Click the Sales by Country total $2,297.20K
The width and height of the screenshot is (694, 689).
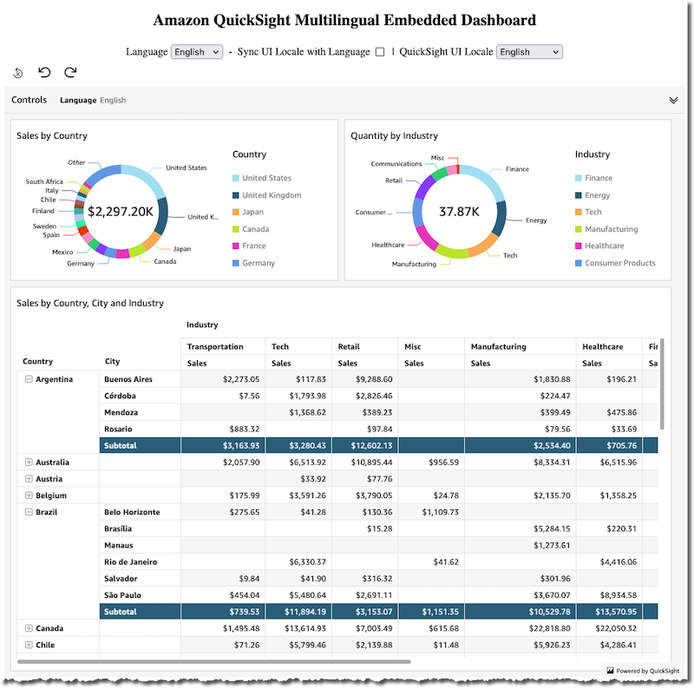121,212
